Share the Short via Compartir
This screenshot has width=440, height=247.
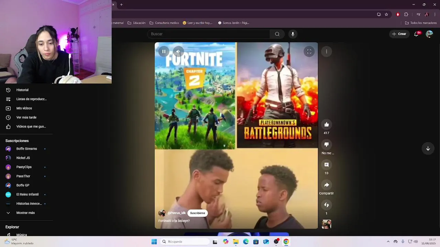pos(327,185)
